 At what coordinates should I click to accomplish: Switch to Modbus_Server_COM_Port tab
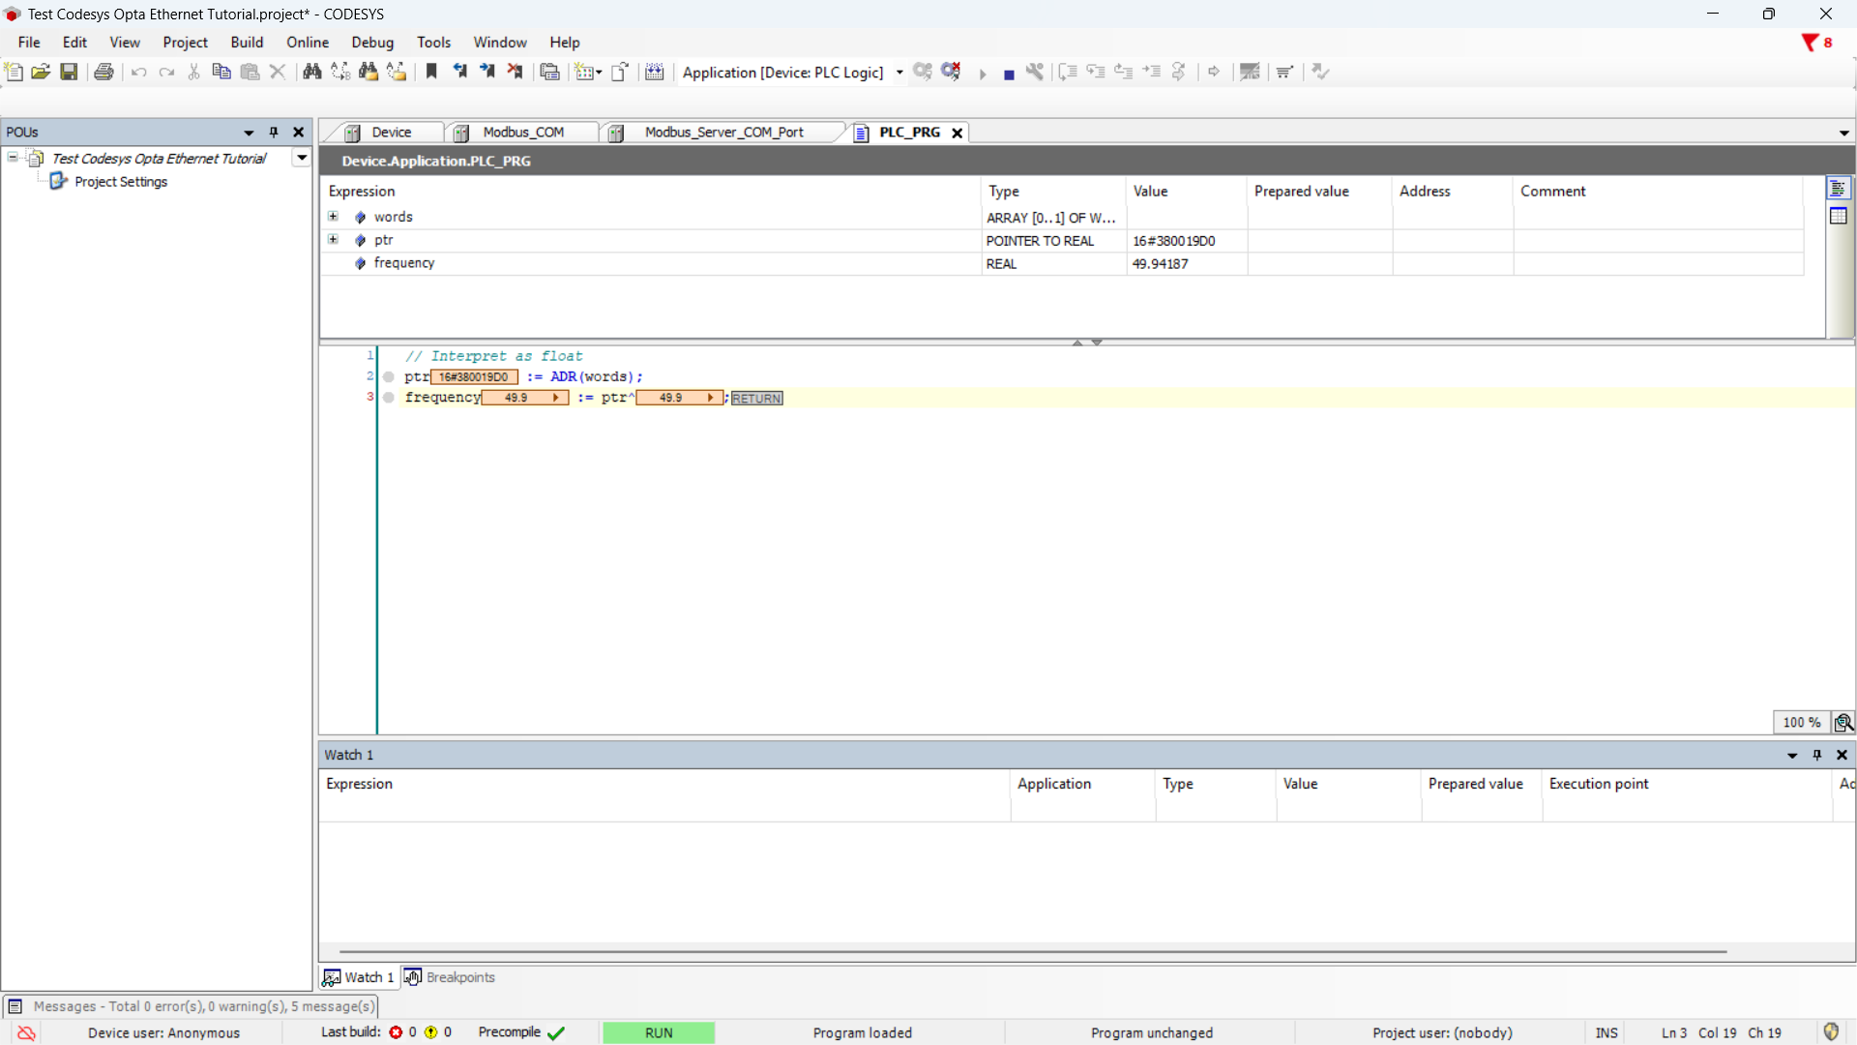pyautogui.click(x=723, y=133)
